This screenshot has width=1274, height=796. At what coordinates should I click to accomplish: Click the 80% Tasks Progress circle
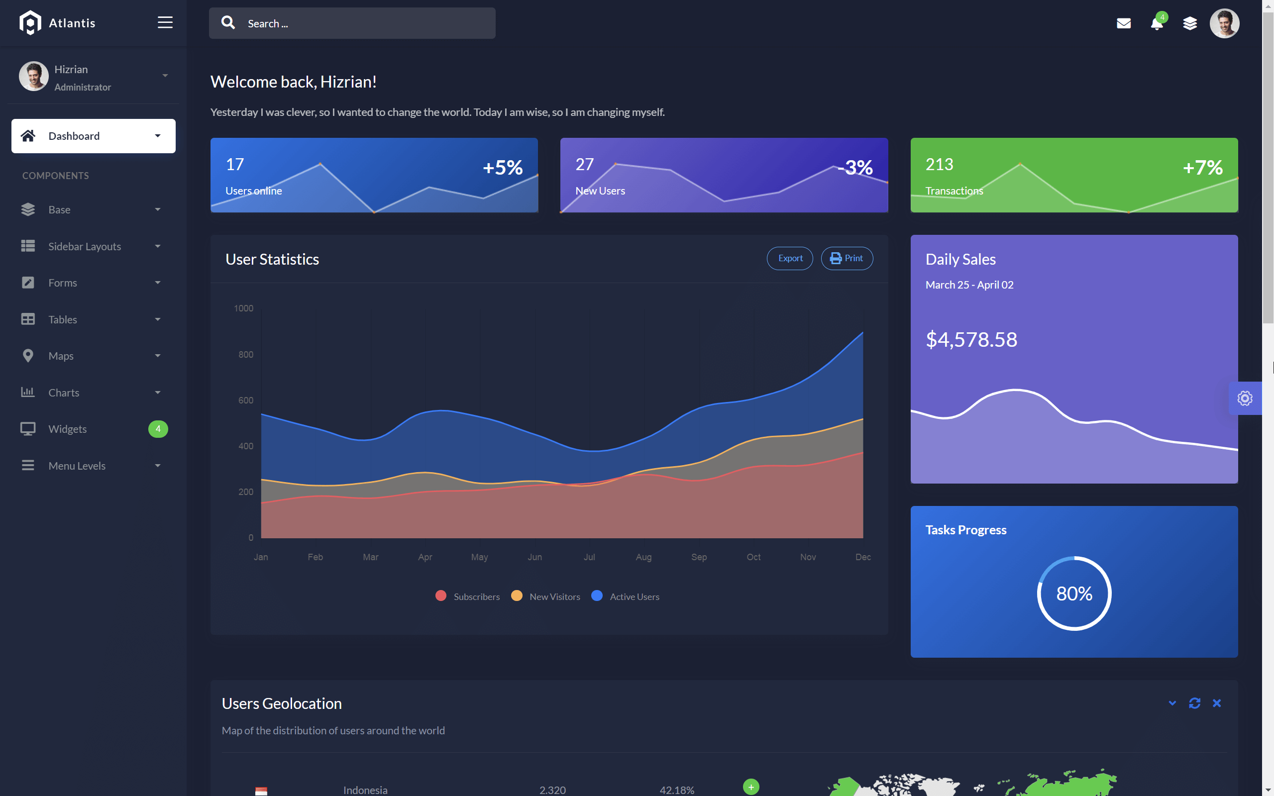tap(1074, 594)
